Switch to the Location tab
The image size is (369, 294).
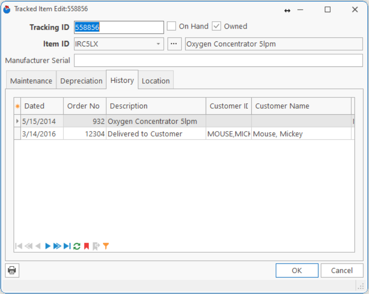point(156,81)
